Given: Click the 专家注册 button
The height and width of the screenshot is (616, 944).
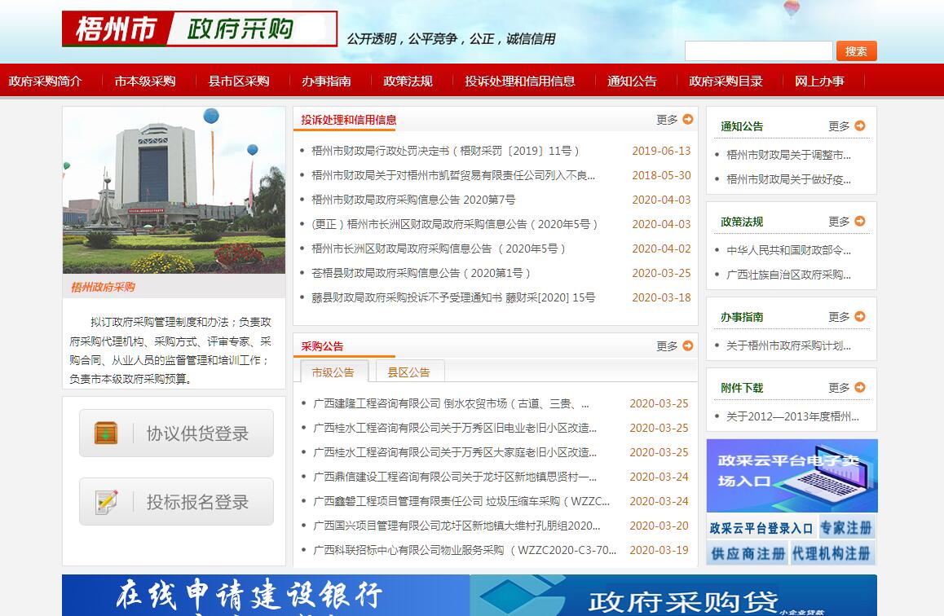Looking at the screenshot, I should click(x=845, y=527).
